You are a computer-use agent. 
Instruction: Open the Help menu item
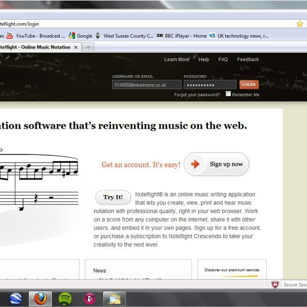click(204, 59)
